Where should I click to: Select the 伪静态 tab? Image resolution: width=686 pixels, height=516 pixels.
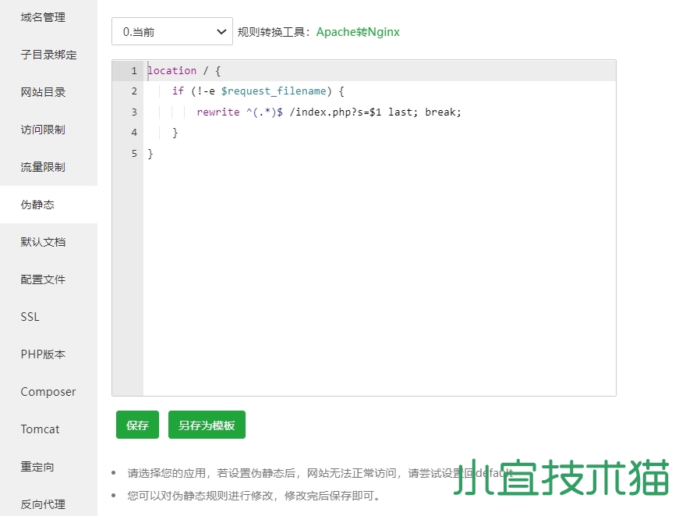point(37,205)
